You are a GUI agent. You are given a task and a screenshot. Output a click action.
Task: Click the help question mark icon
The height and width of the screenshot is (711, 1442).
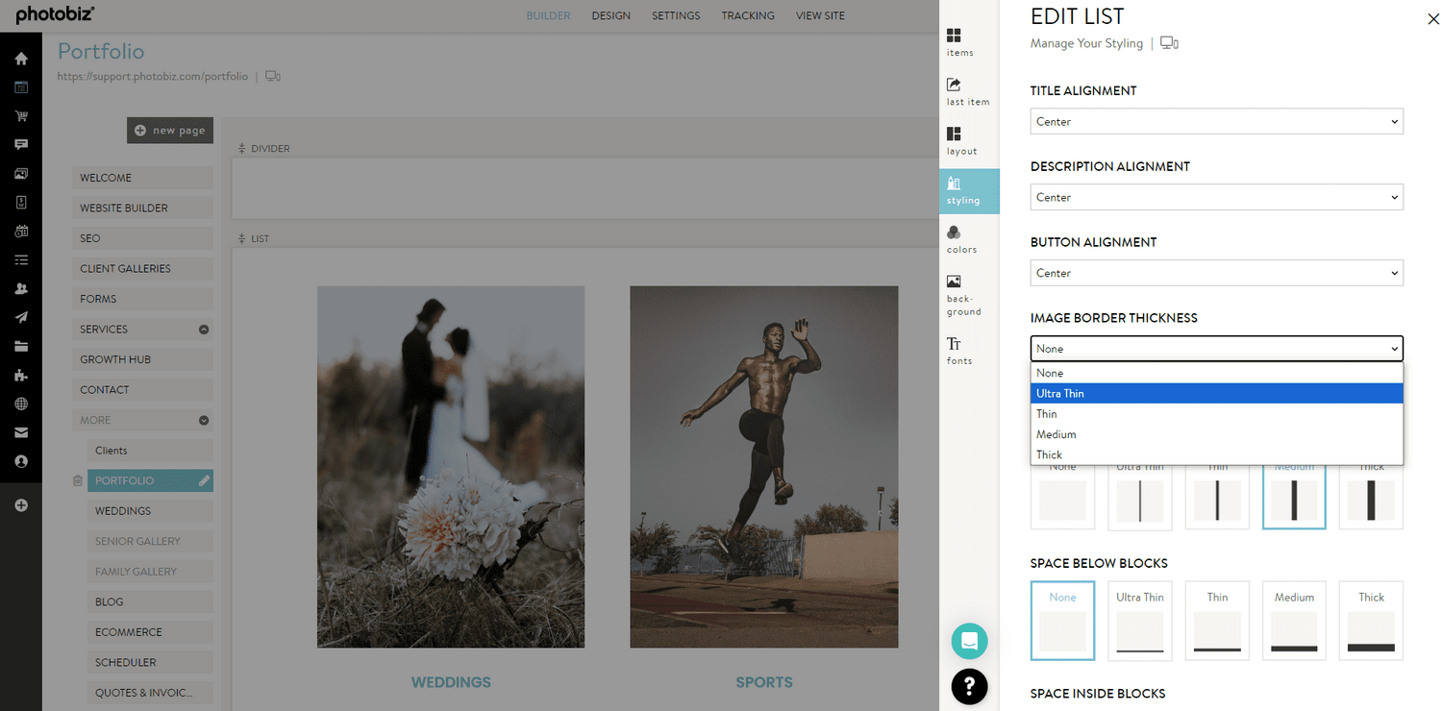click(x=969, y=687)
